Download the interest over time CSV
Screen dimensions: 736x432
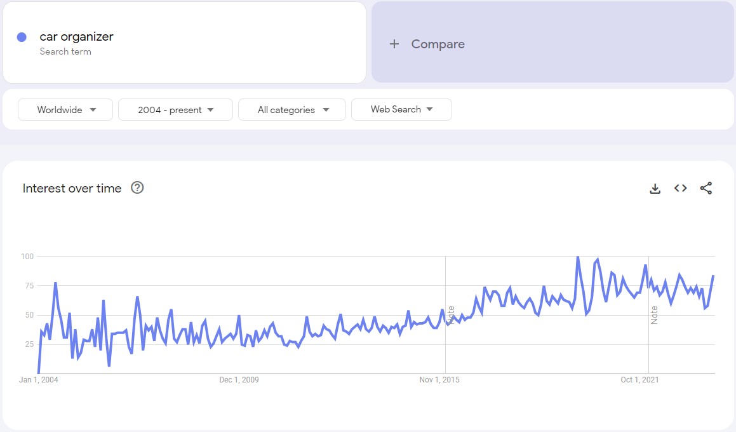655,188
